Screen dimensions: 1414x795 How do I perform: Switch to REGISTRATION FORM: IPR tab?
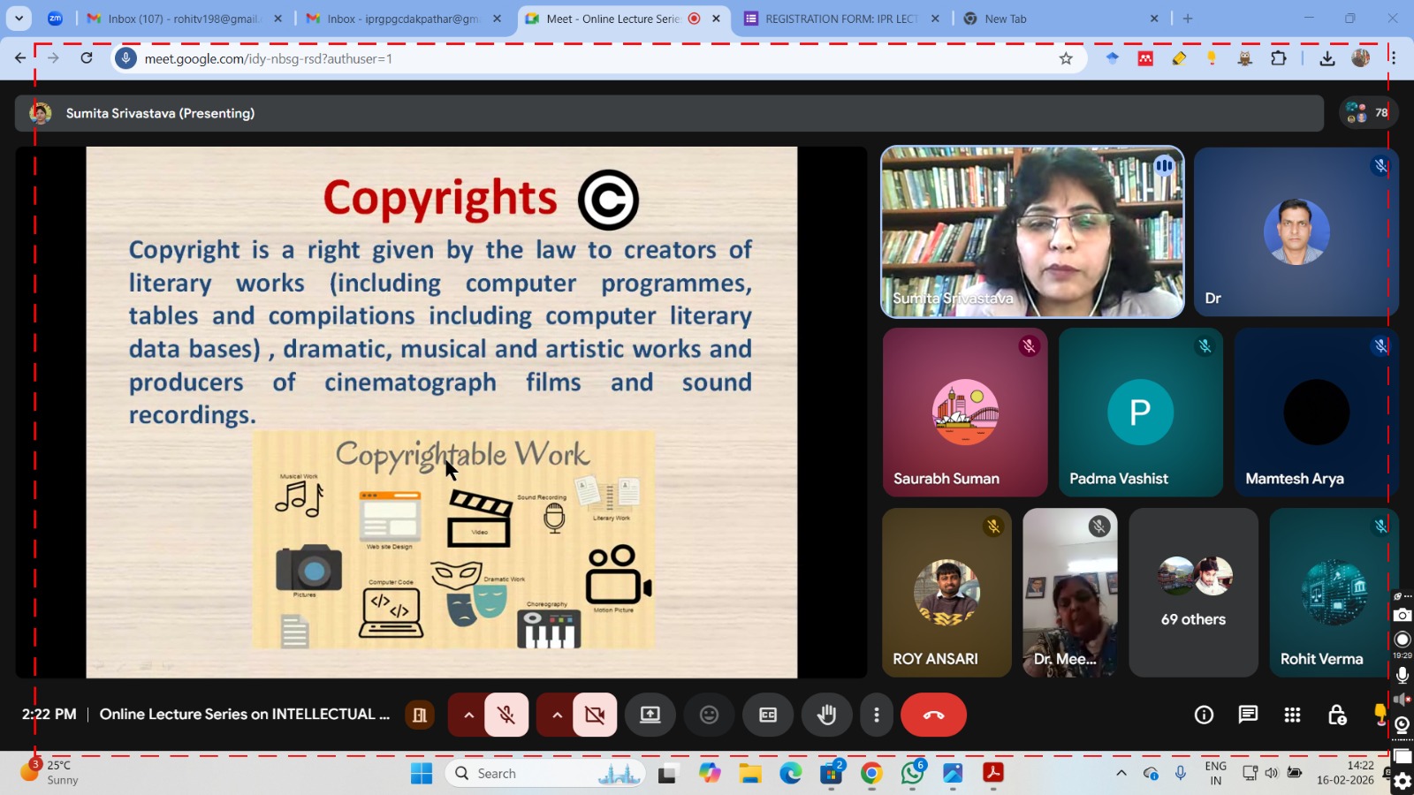point(840,19)
